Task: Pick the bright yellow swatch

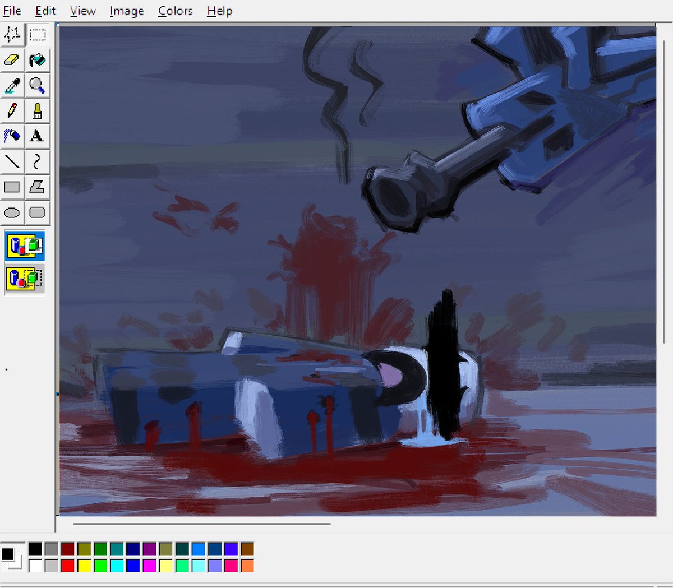Action: pyautogui.click(x=84, y=565)
